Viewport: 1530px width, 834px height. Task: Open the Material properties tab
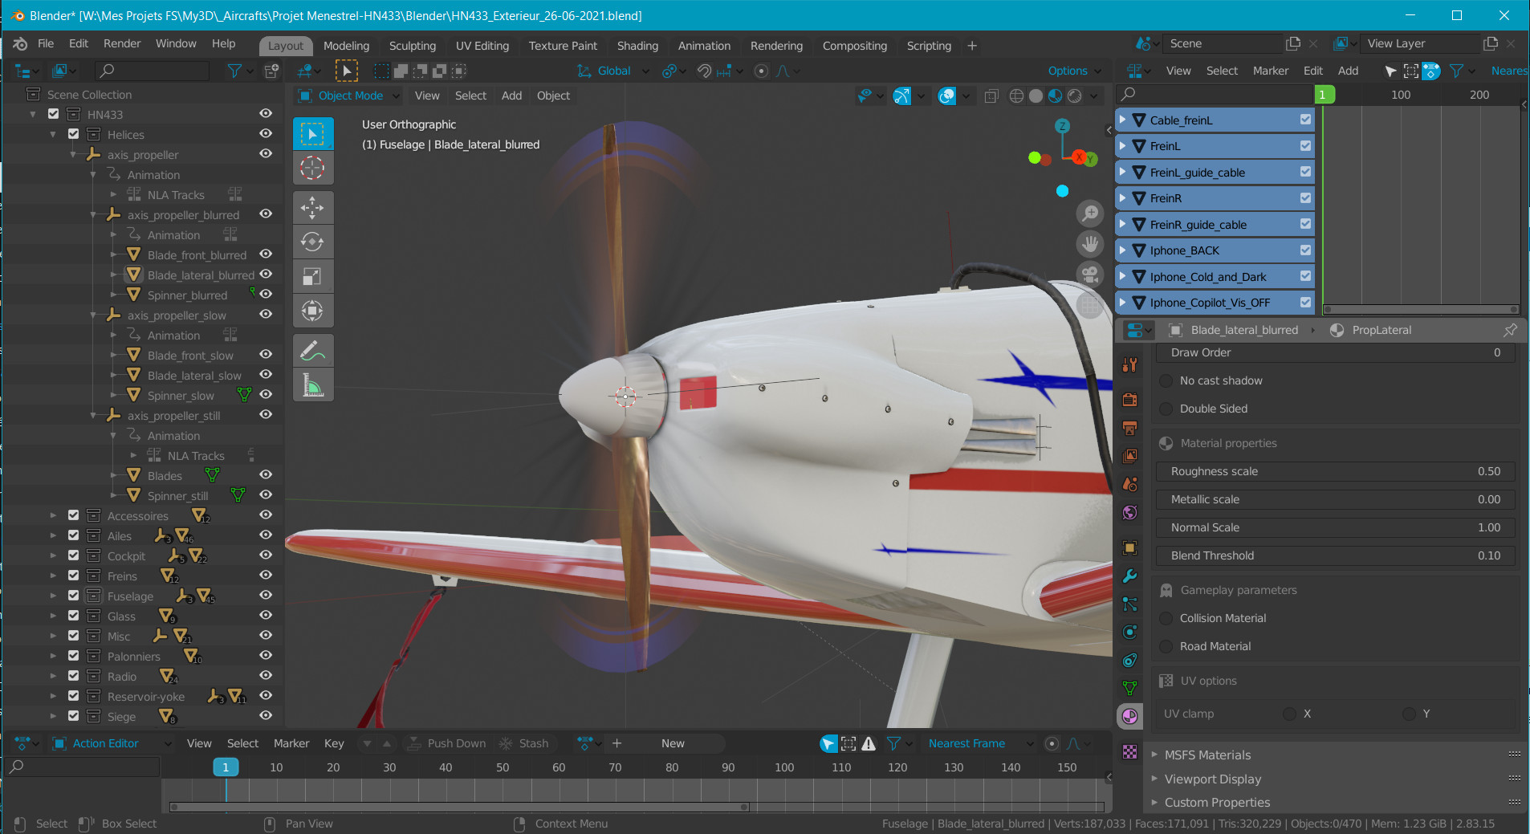click(x=1129, y=716)
